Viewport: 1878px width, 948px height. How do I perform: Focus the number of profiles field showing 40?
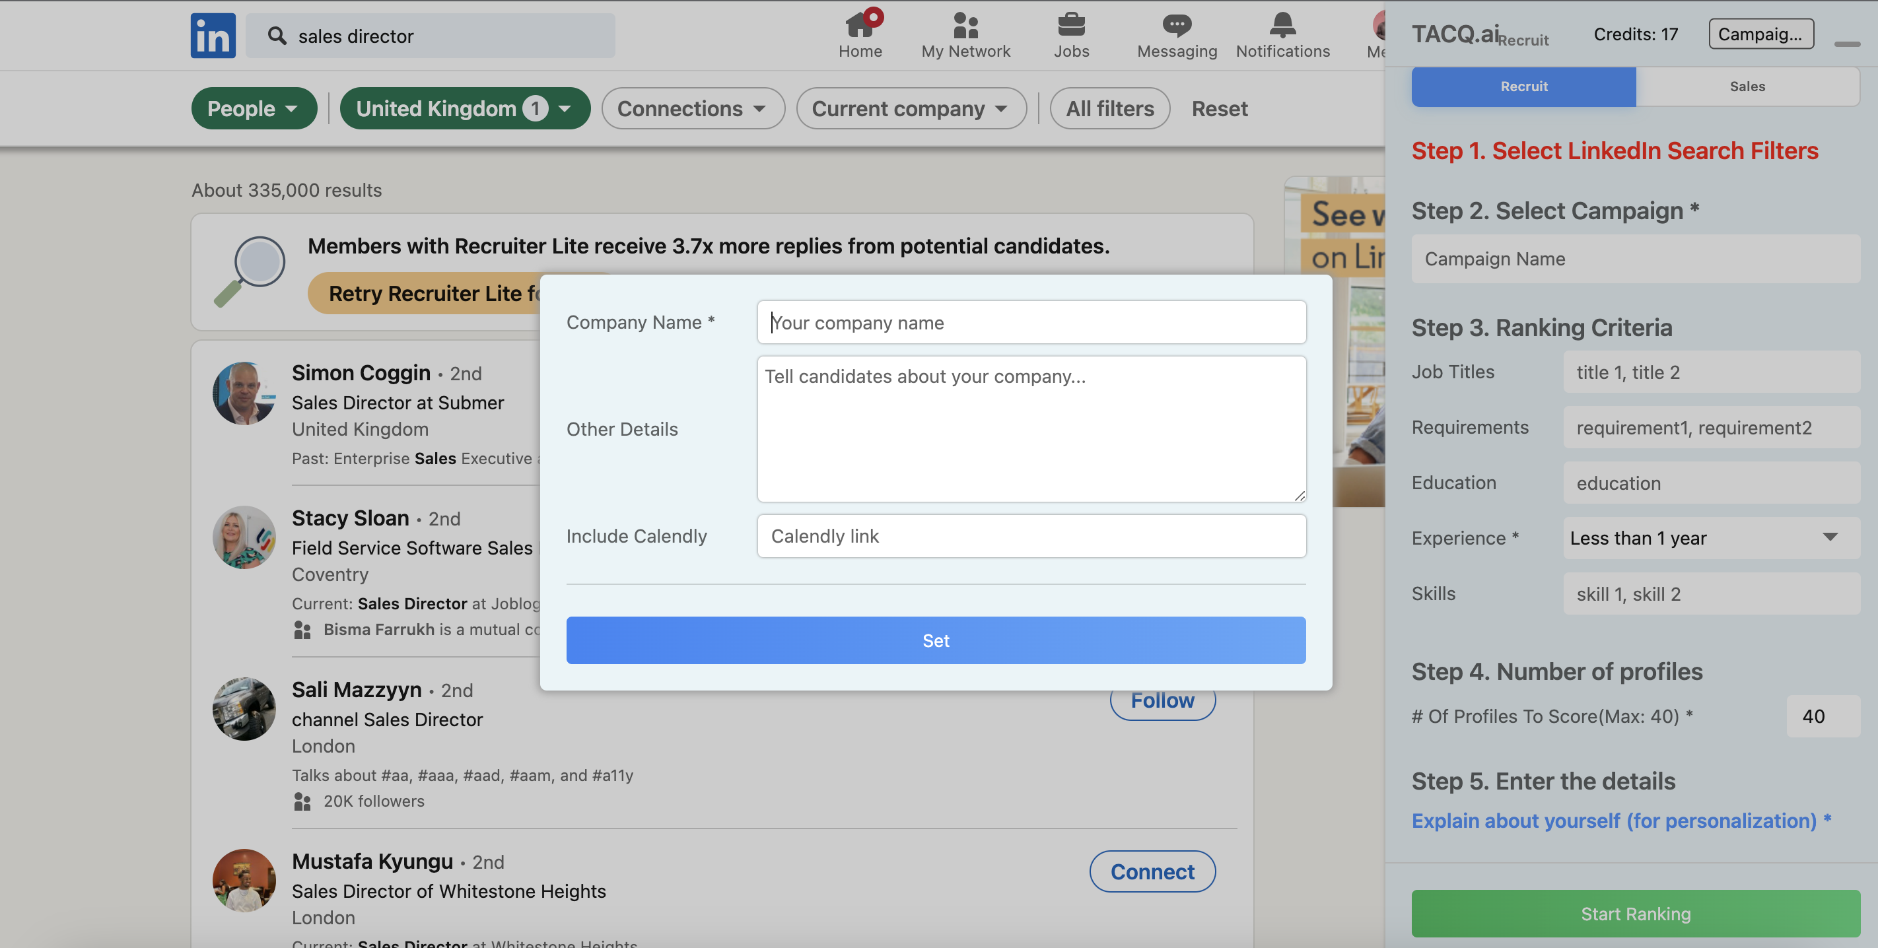[1823, 716]
